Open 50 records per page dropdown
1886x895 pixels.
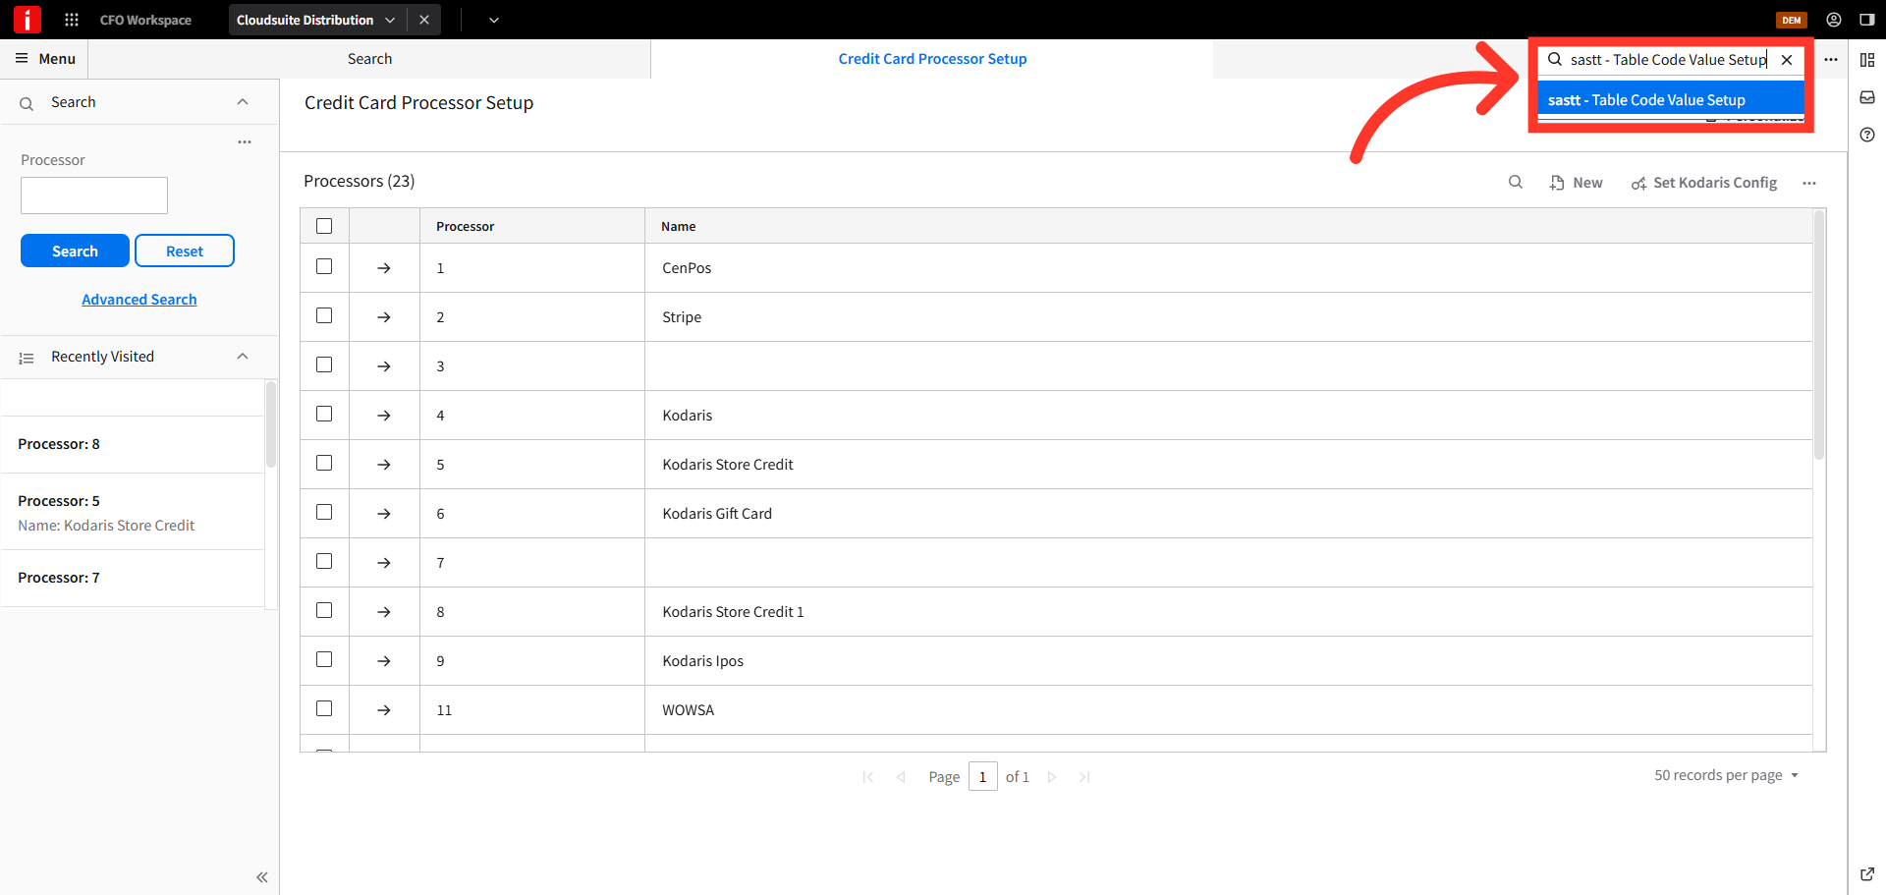1726,775
